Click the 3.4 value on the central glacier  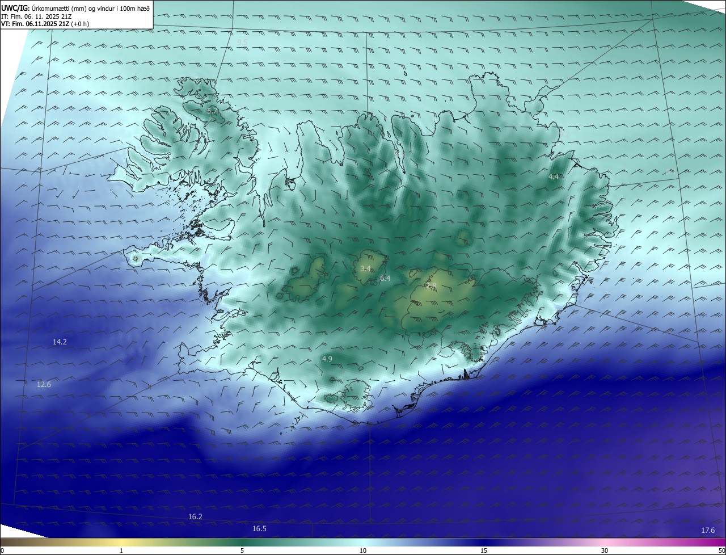(365, 268)
